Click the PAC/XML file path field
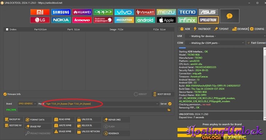This screenshot has height=140, width=266. 92,110
